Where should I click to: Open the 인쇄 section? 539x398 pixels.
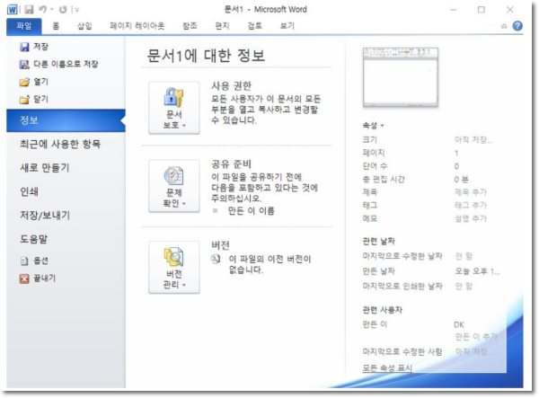(x=30, y=191)
